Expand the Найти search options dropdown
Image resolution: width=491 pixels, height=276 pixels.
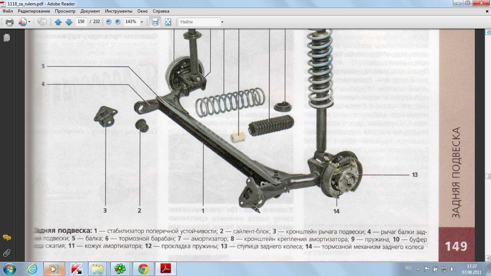[x=222, y=22]
